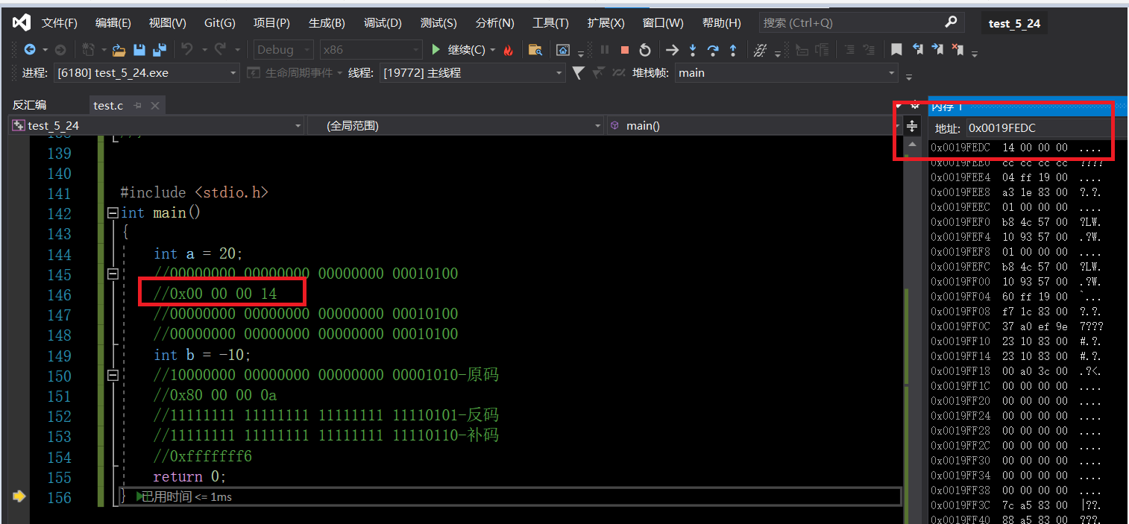Pin the test.c tab

click(138, 106)
